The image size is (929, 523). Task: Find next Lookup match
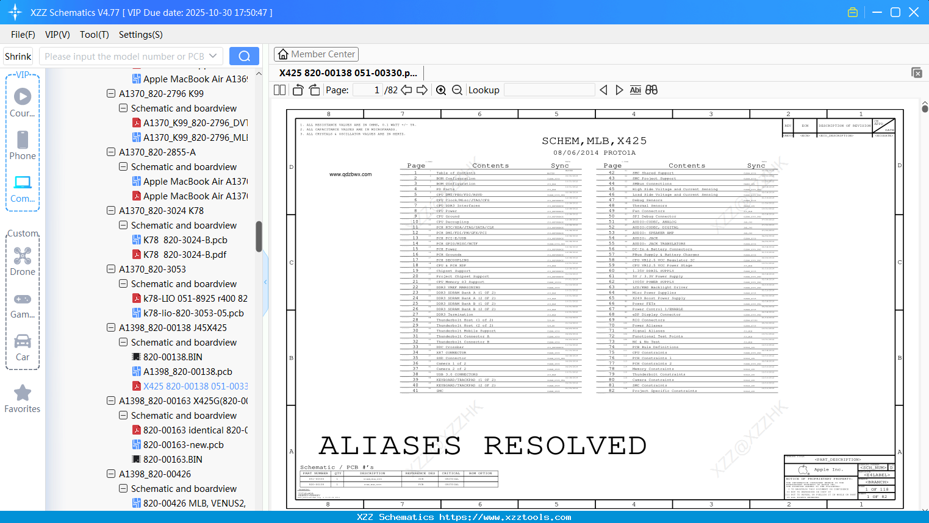click(x=619, y=90)
